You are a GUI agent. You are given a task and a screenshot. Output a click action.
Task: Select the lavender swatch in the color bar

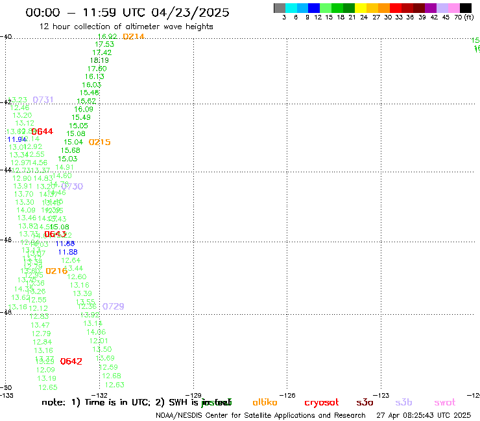(x=442, y=8)
